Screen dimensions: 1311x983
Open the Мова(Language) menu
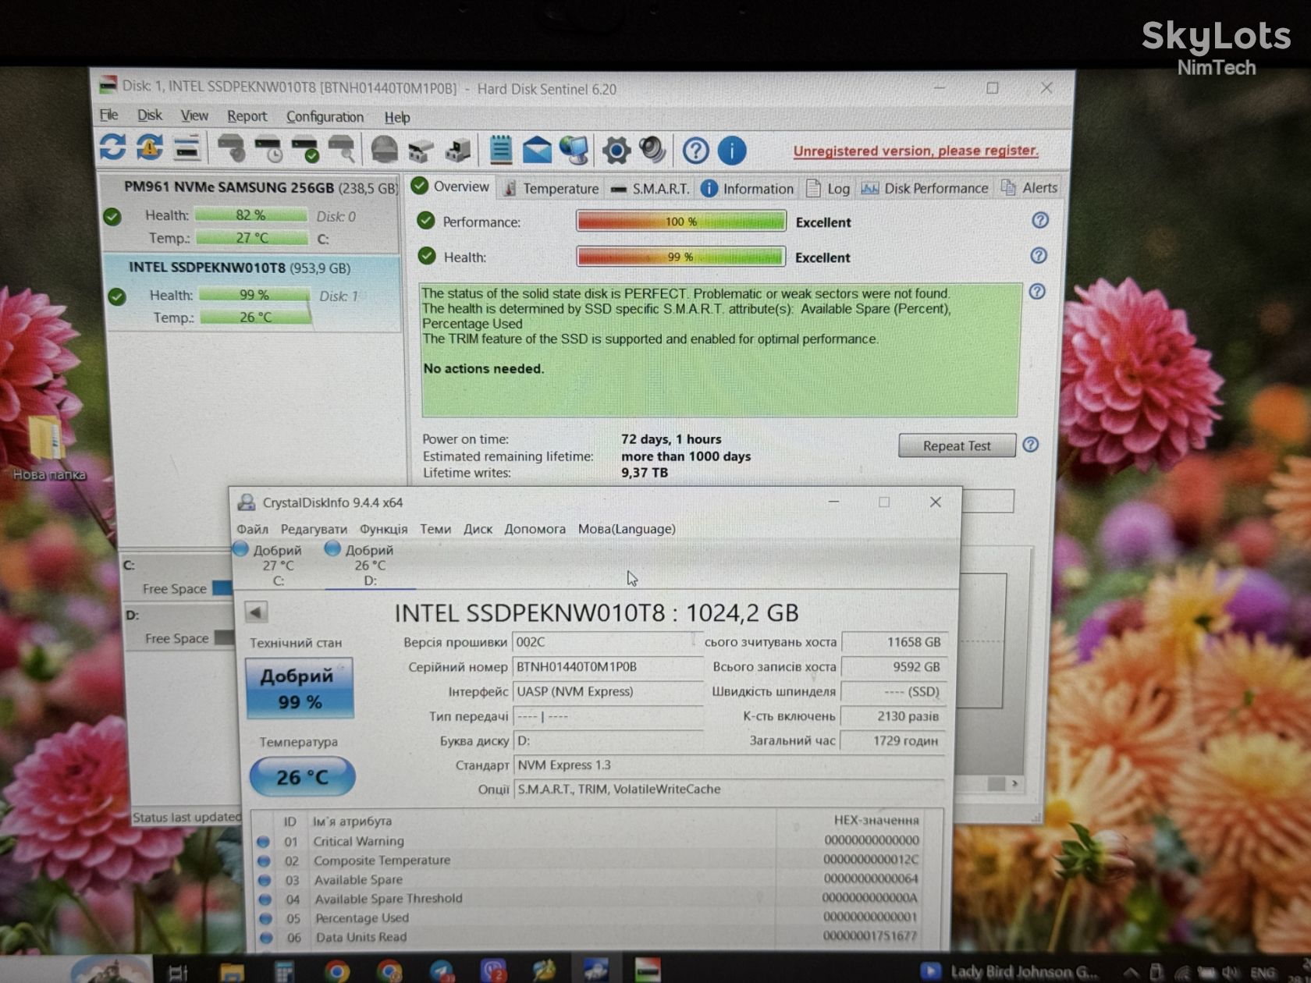tap(627, 529)
